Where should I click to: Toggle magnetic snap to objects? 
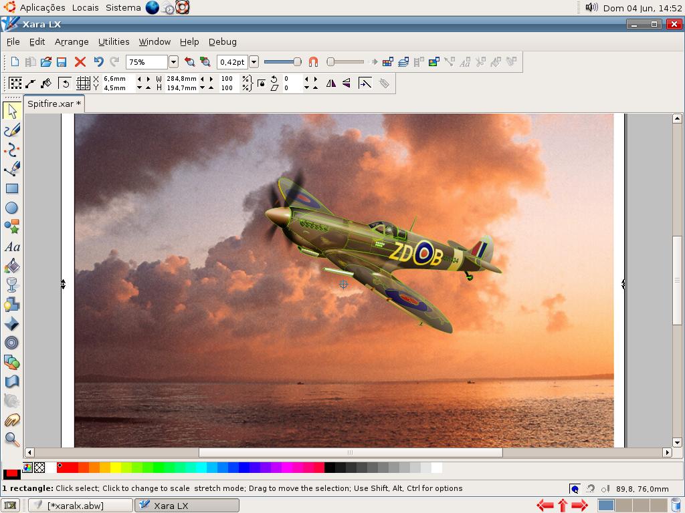click(x=313, y=62)
